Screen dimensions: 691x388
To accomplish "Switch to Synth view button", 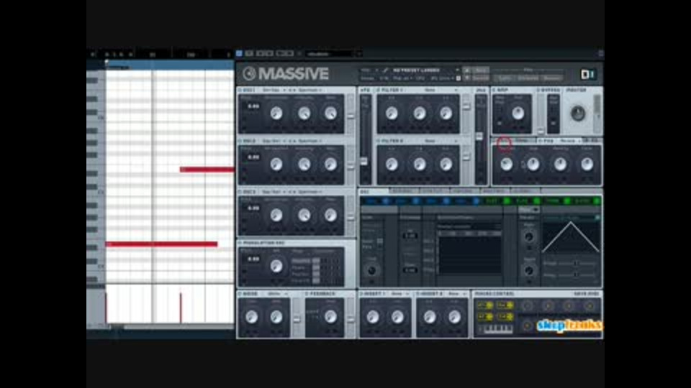I will 505,78.
